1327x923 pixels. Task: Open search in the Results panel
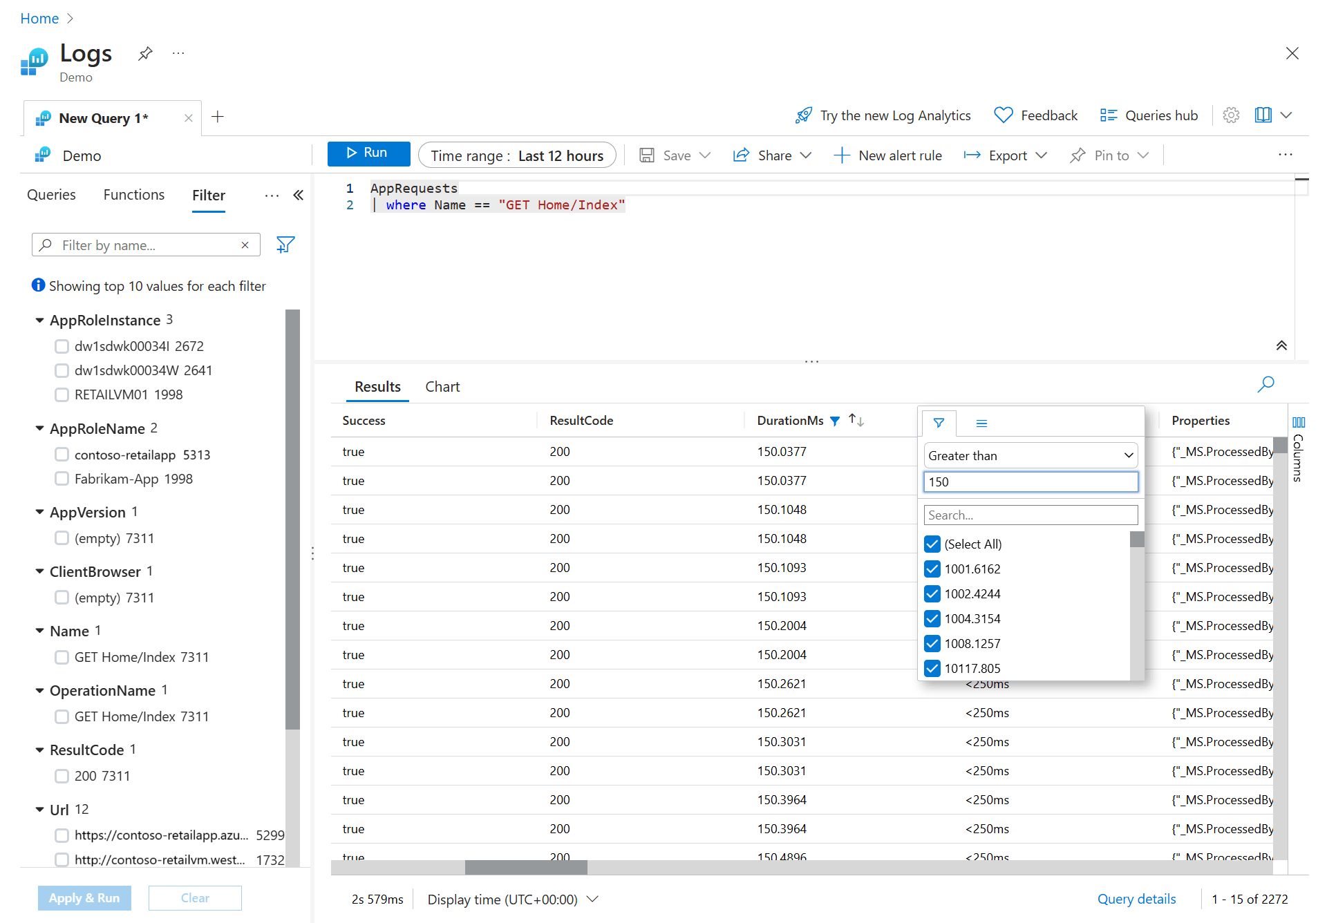pos(1266,385)
